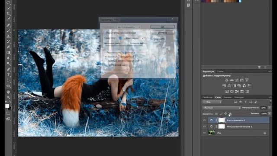Open the opacity slider arrow
Image resolution: width=277 pixels, height=156 pixels.
click(270, 108)
